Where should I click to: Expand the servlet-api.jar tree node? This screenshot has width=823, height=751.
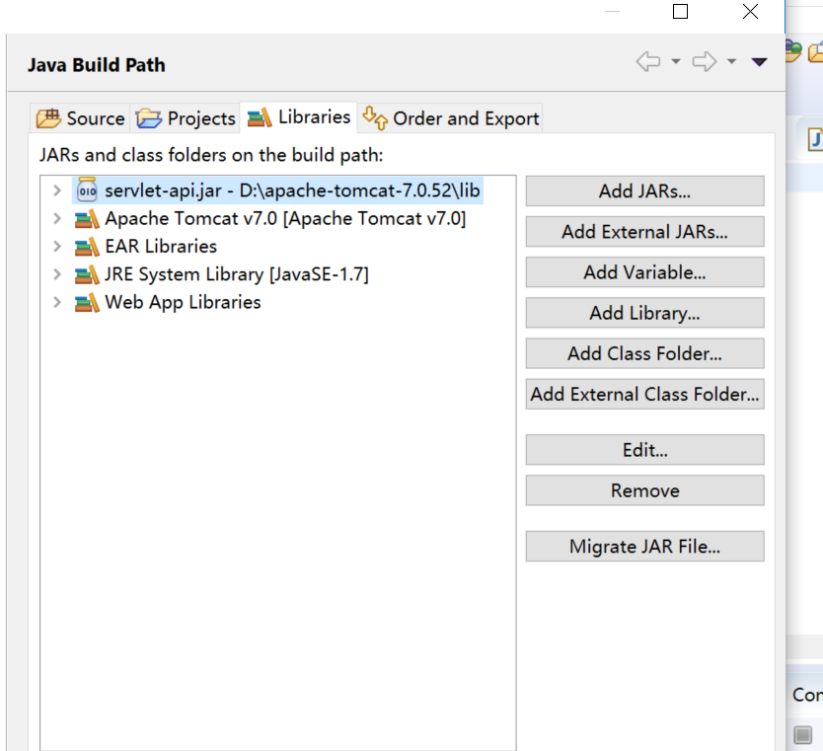(56, 190)
